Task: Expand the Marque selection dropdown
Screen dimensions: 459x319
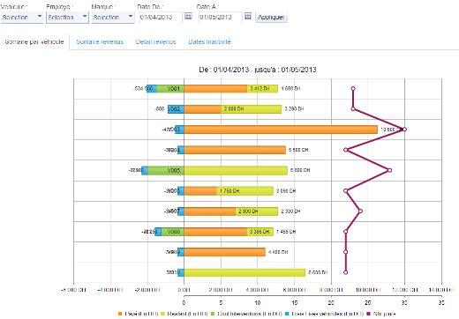Action: tap(113, 17)
